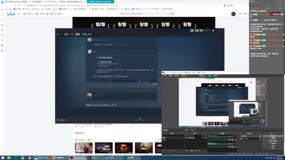The image size is (285, 160).
Task: Mute Mic/Aux speaker icon in OBS mixer
Action: pyautogui.click(x=233, y=146)
